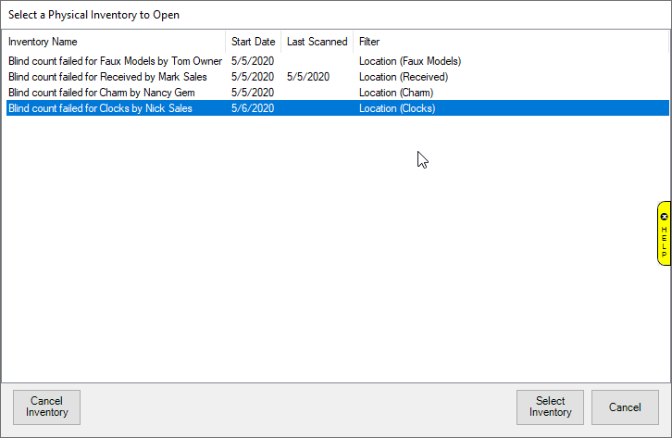Click the Start Date of the Charm row
672x438 pixels.
[x=253, y=93]
